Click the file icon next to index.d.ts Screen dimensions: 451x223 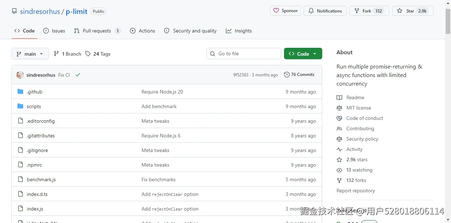click(x=20, y=194)
